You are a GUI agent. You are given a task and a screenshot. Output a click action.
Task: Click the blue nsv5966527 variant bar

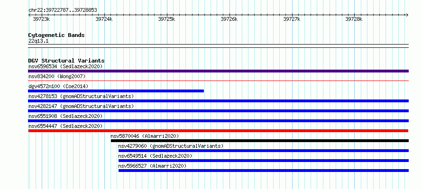point(264,171)
